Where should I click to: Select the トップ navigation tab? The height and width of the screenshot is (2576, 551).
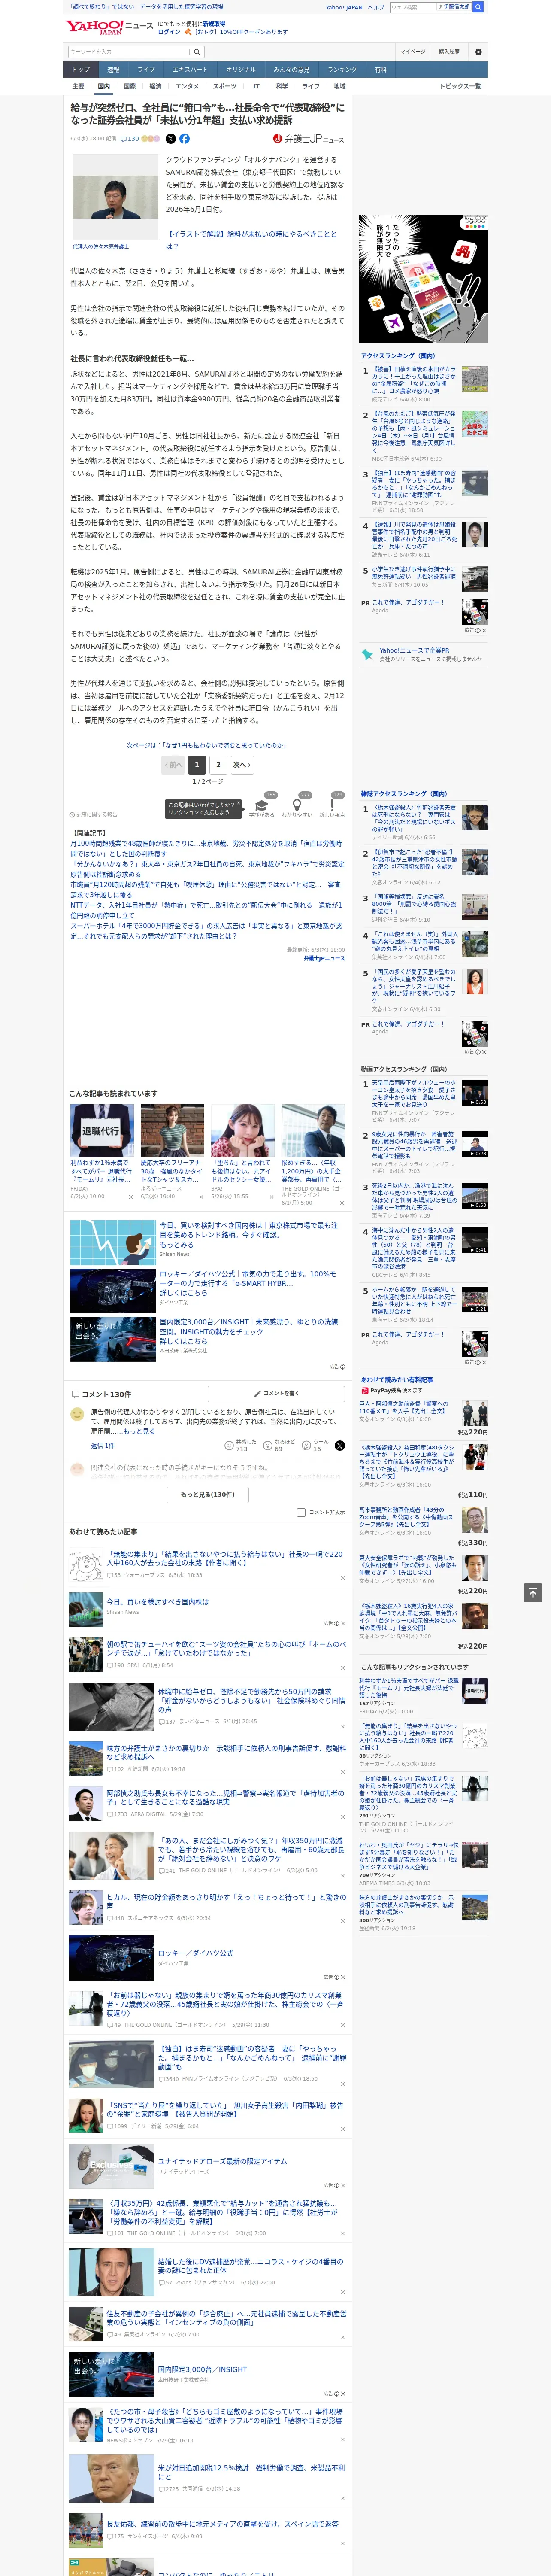(x=81, y=70)
